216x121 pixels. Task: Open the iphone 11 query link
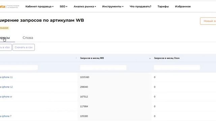click(x=6, y=77)
